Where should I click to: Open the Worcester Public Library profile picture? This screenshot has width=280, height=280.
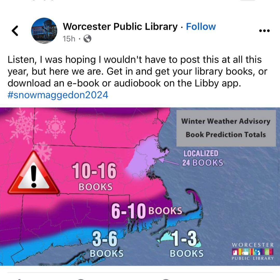[44, 31]
